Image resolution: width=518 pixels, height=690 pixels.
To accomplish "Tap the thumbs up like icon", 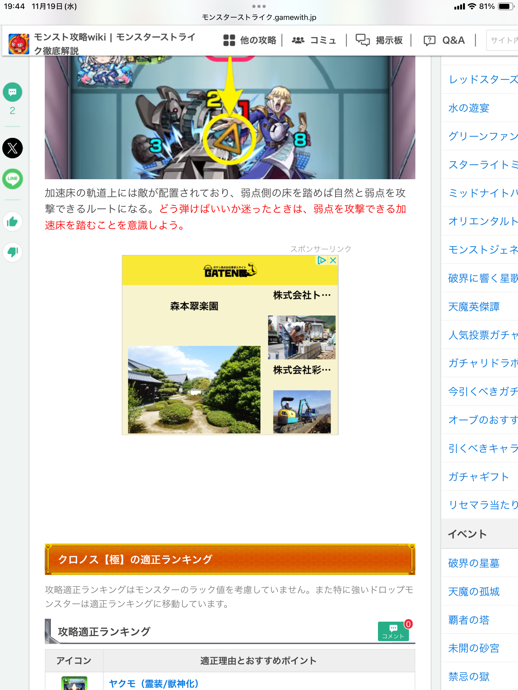I will pyautogui.click(x=12, y=222).
